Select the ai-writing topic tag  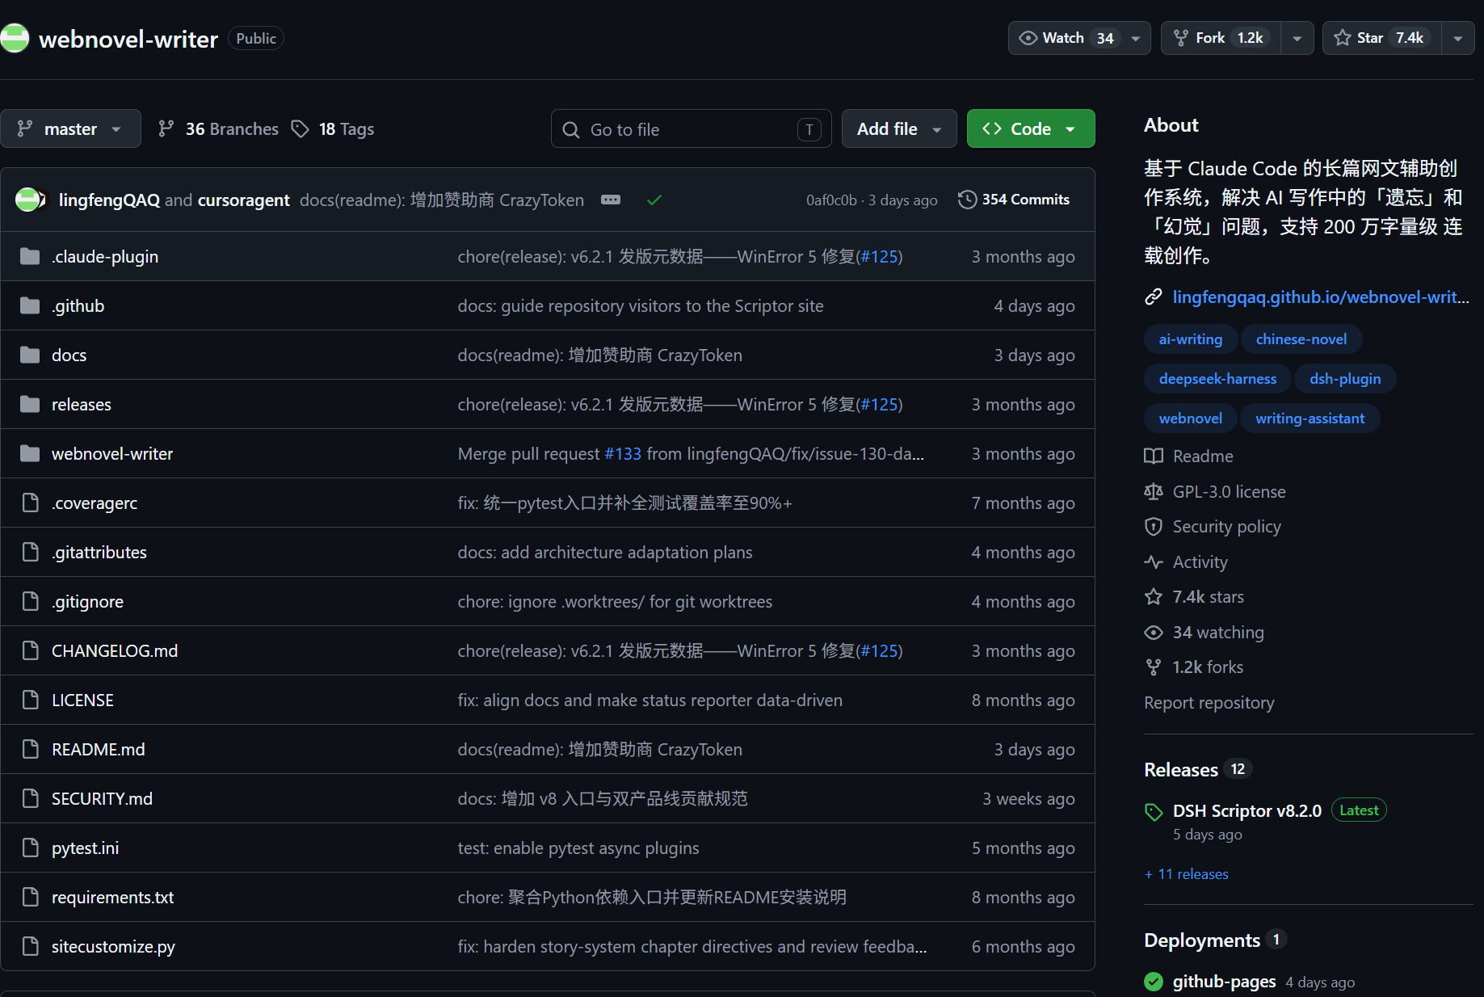point(1191,339)
